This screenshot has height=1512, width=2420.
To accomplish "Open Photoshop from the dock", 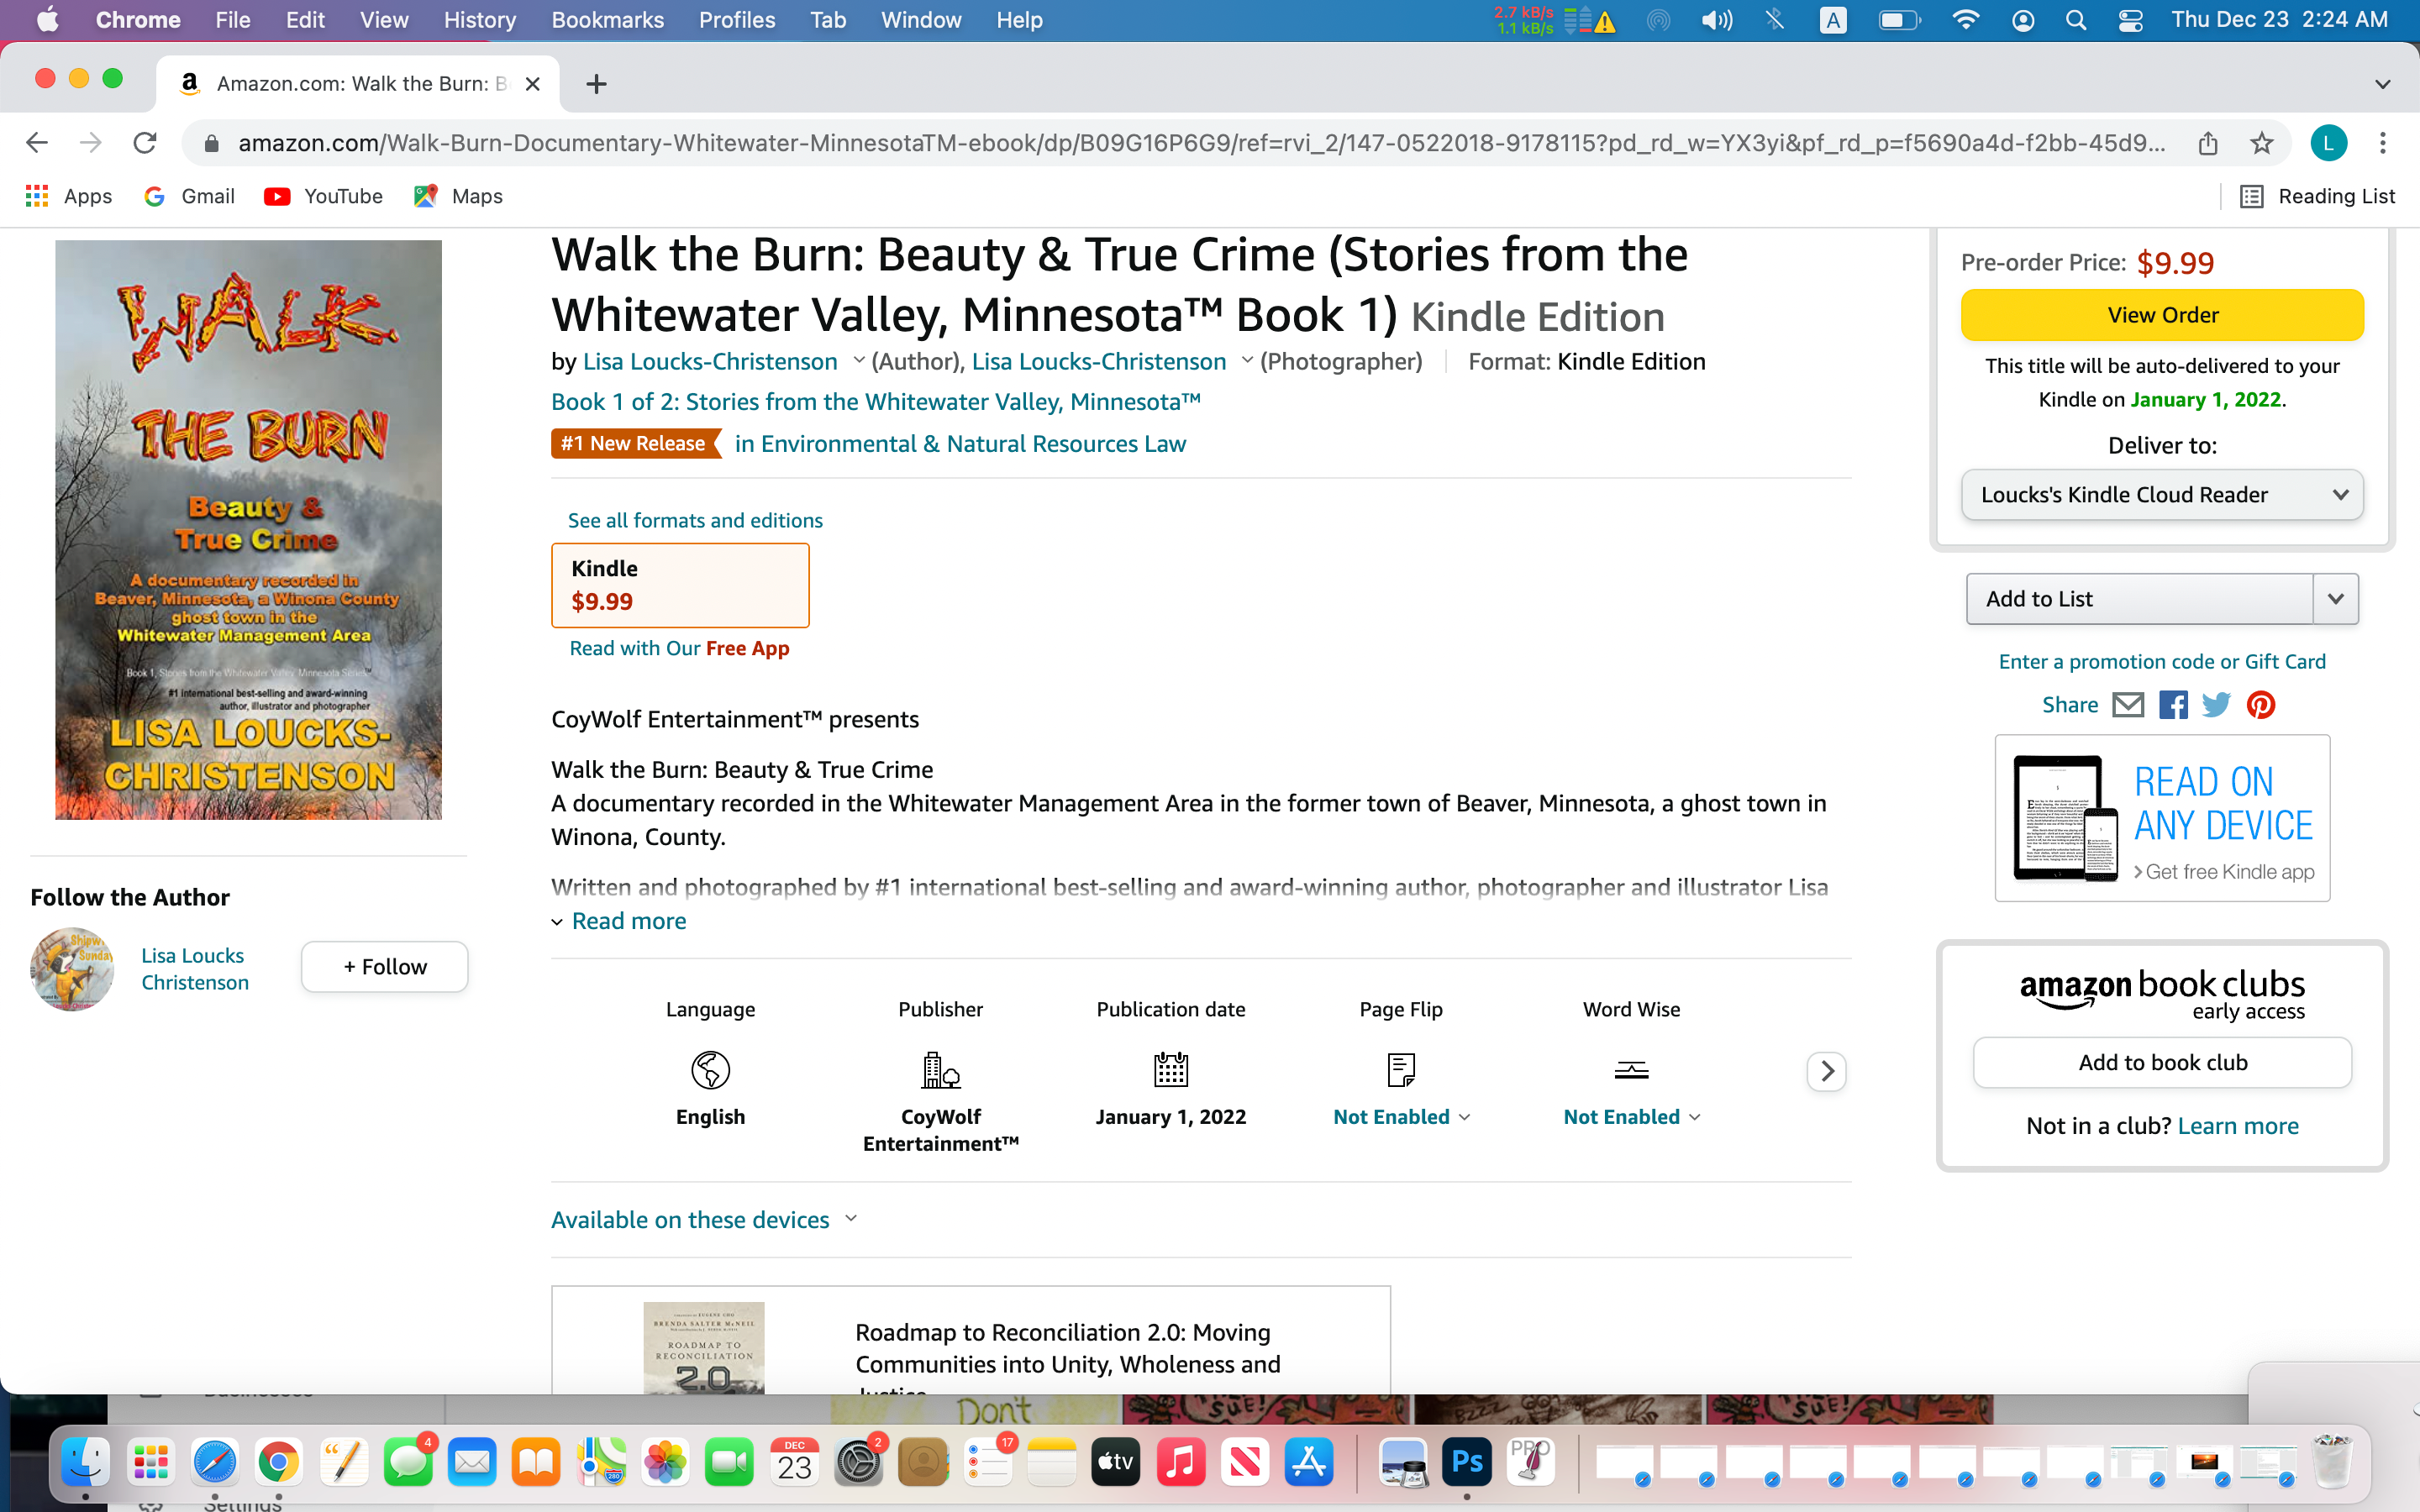I will click(1466, 1462).
